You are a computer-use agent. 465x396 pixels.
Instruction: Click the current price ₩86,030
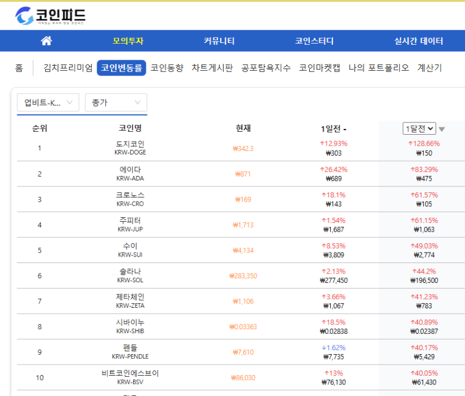click(243, 378)
